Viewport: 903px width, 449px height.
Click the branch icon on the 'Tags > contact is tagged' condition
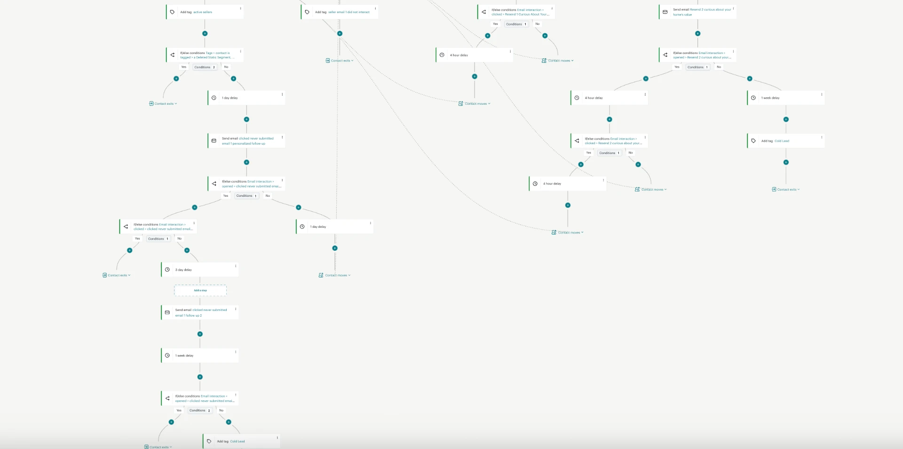tap(172, 55)
